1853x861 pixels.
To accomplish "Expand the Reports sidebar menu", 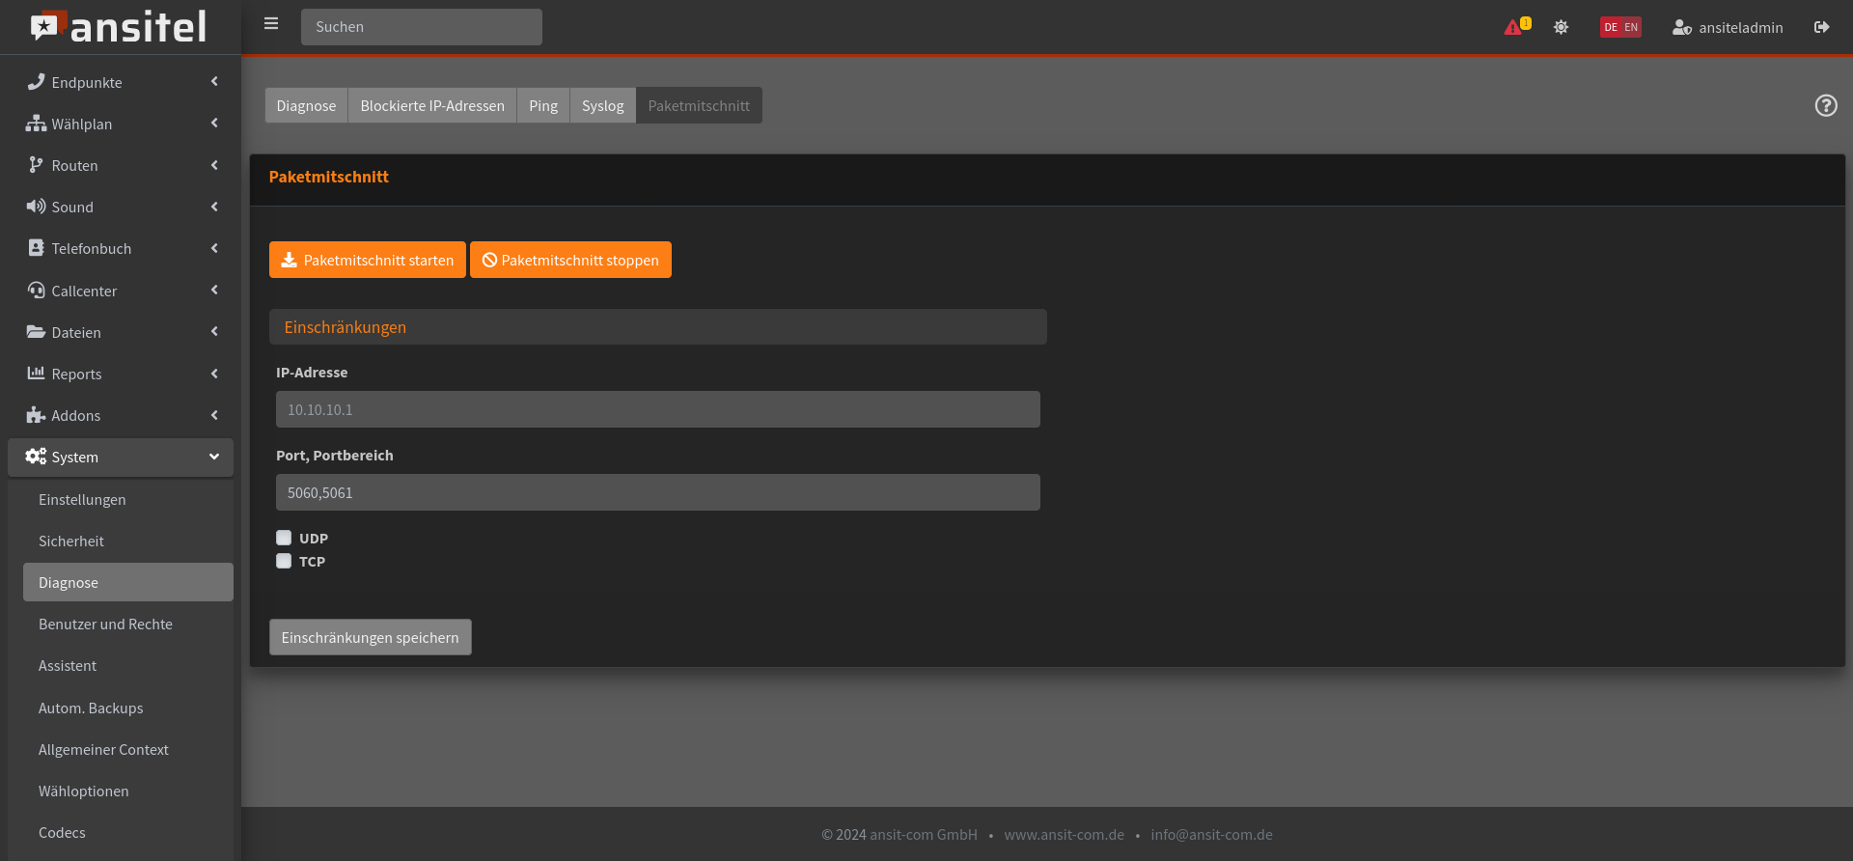I will point(121,374).
